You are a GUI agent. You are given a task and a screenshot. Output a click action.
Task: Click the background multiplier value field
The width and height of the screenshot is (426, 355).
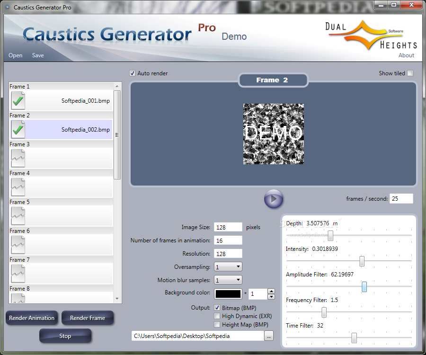258,294
